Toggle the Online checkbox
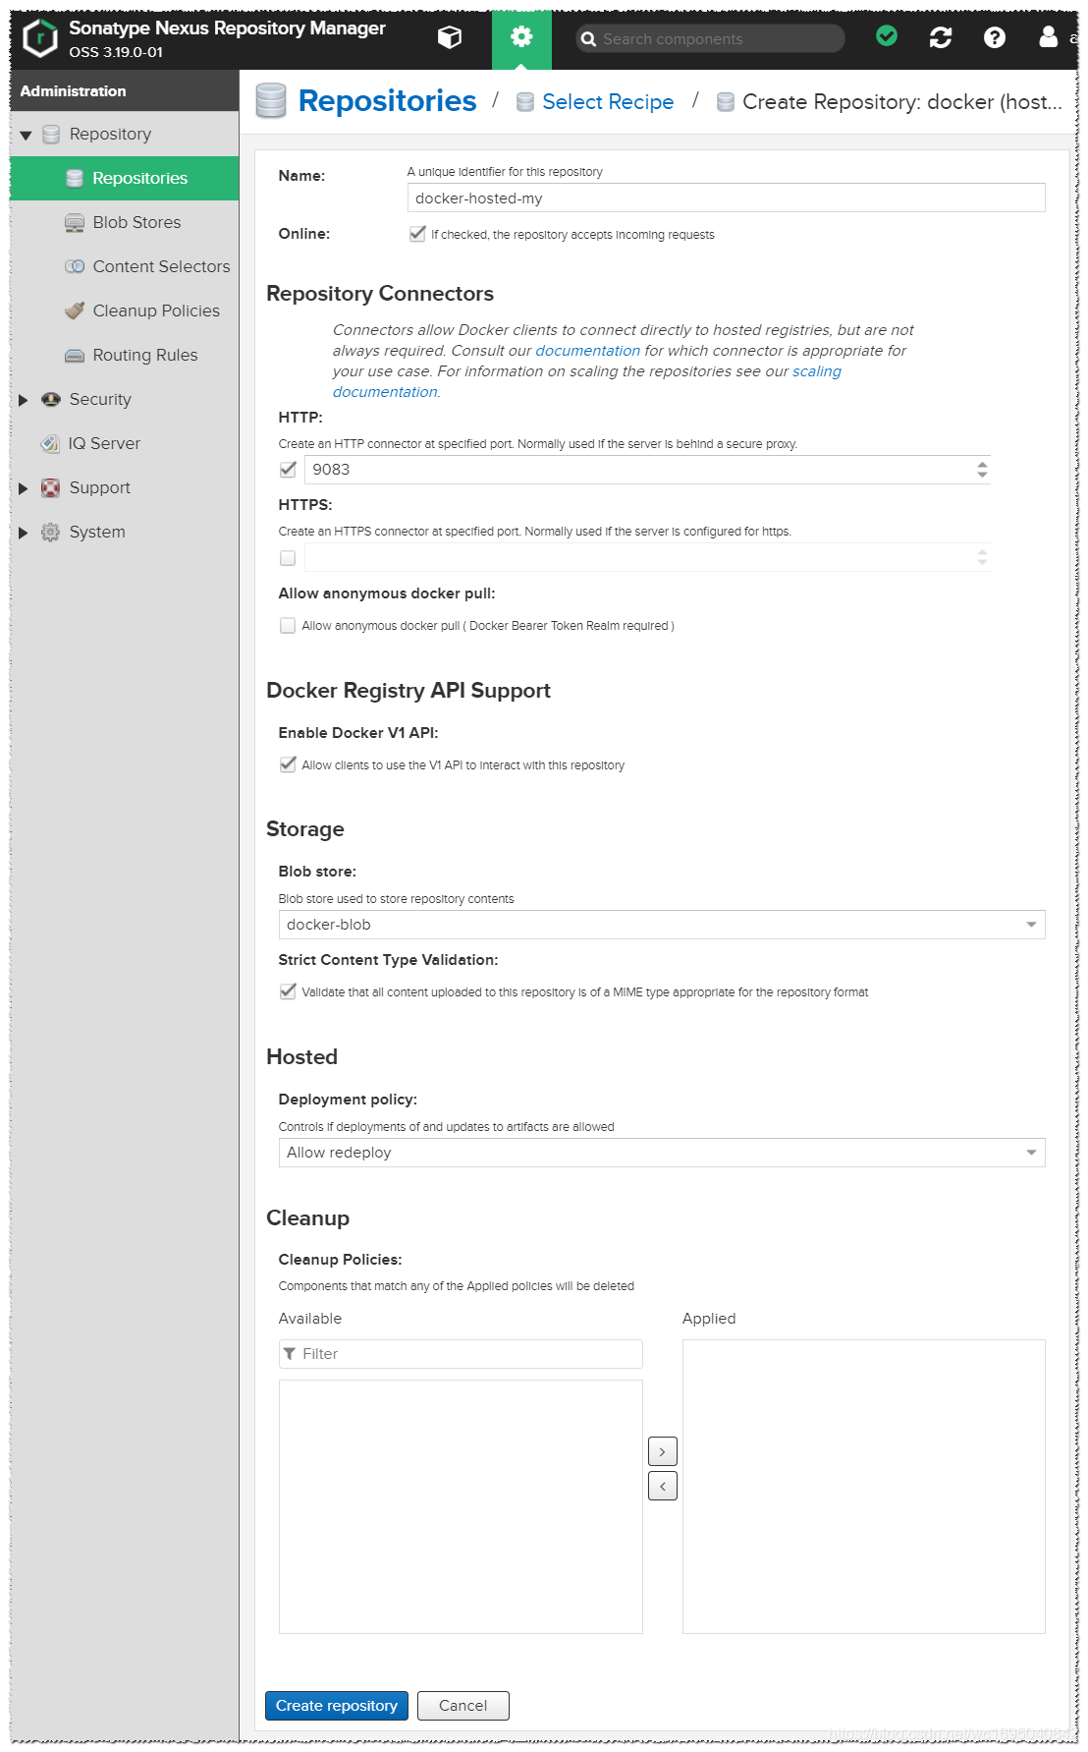 [x=417, y=234]
